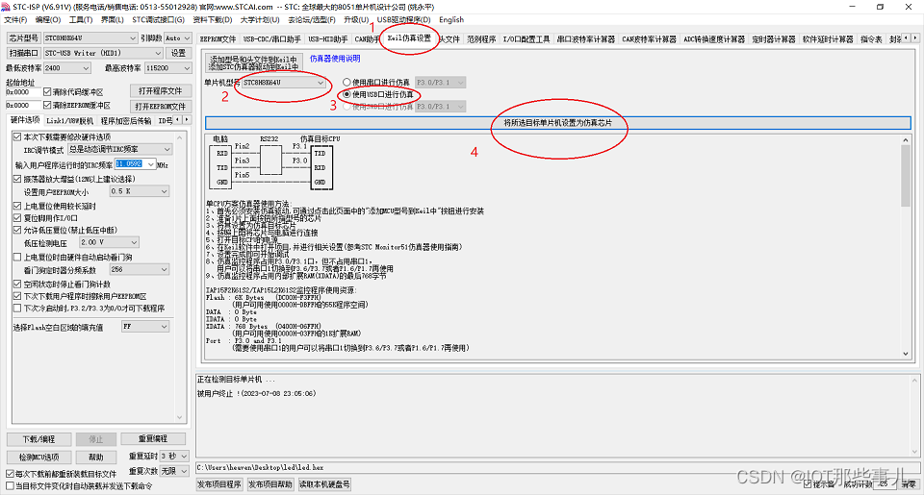Click up arrow of emulator instructions scrollbar
Image resolution: width=924 pixels, height=495 pixels.
[906, 140]
